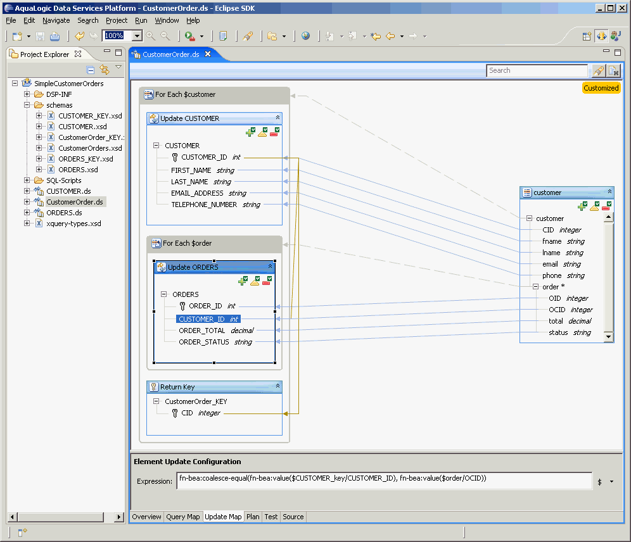631x542 pixels.
Task: Click the main toolbar pen icon
Action: tap(248, 36)
